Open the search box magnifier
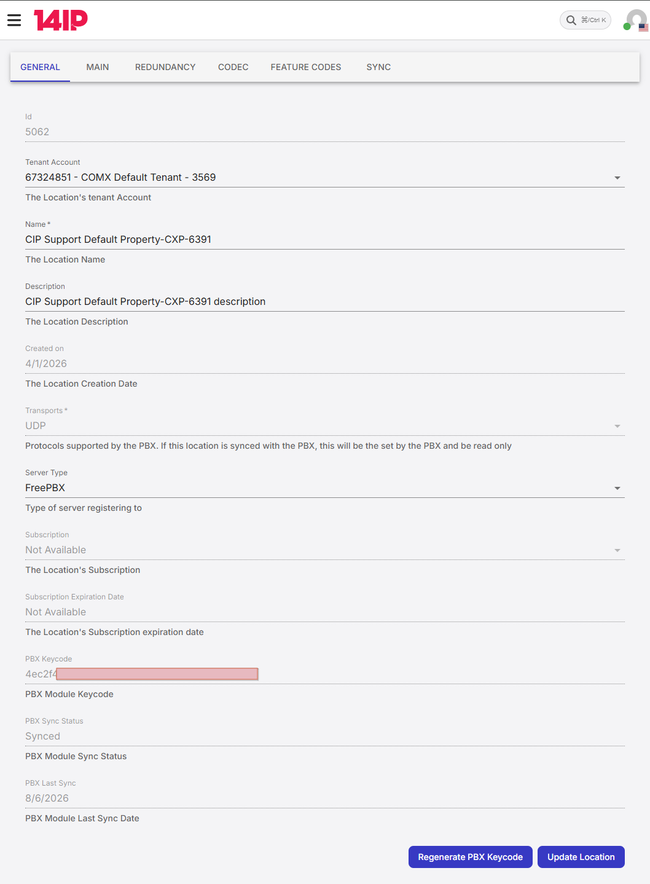This screenshot has height=884, width=650. (571, 20)
